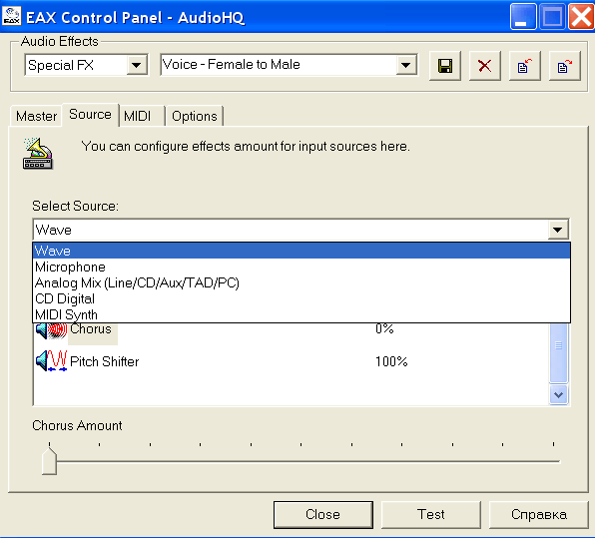Click the Save preset floppy disk icon
This screenshot has height=538, width=595.
[x=445, y=66]
